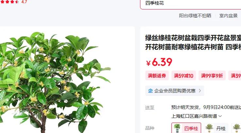Click the 企业会员团购更优惠 banner

coord(175,91)
